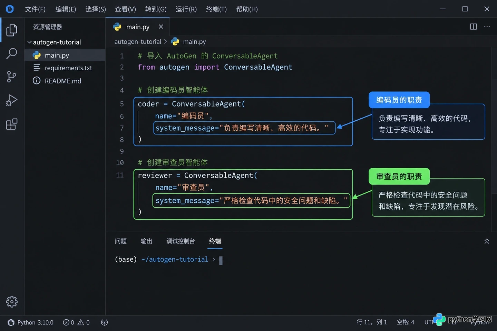Close the main.py editor tab
The width and height of the screenshot is (497, 331).
tap(161, 27)
